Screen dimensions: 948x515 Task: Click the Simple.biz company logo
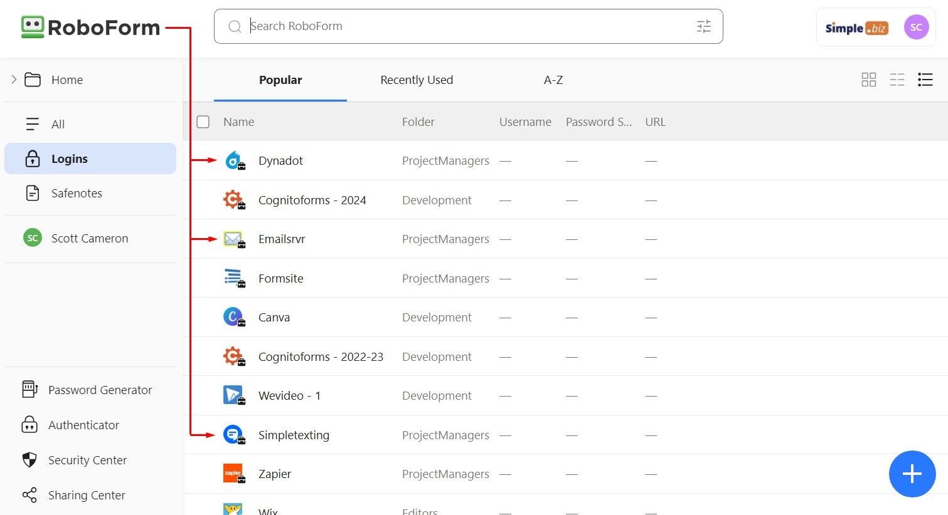click(856, 28)
